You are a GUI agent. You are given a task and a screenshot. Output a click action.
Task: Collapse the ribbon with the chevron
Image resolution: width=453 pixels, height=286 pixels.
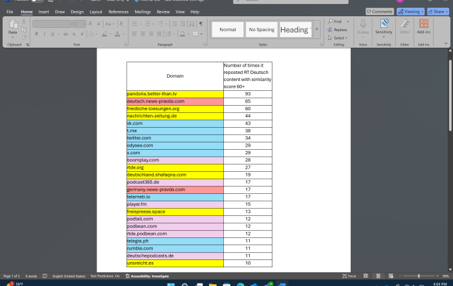446,43
